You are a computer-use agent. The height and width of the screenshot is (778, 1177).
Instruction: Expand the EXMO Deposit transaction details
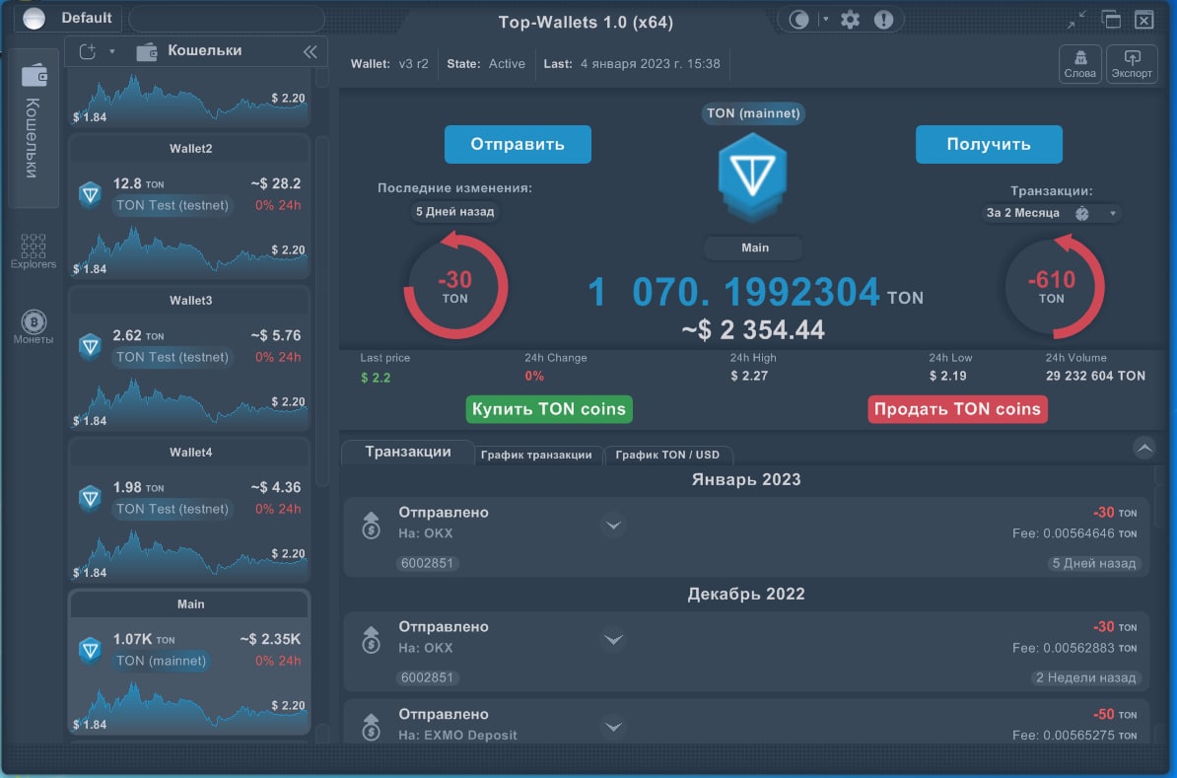point(613,726)
